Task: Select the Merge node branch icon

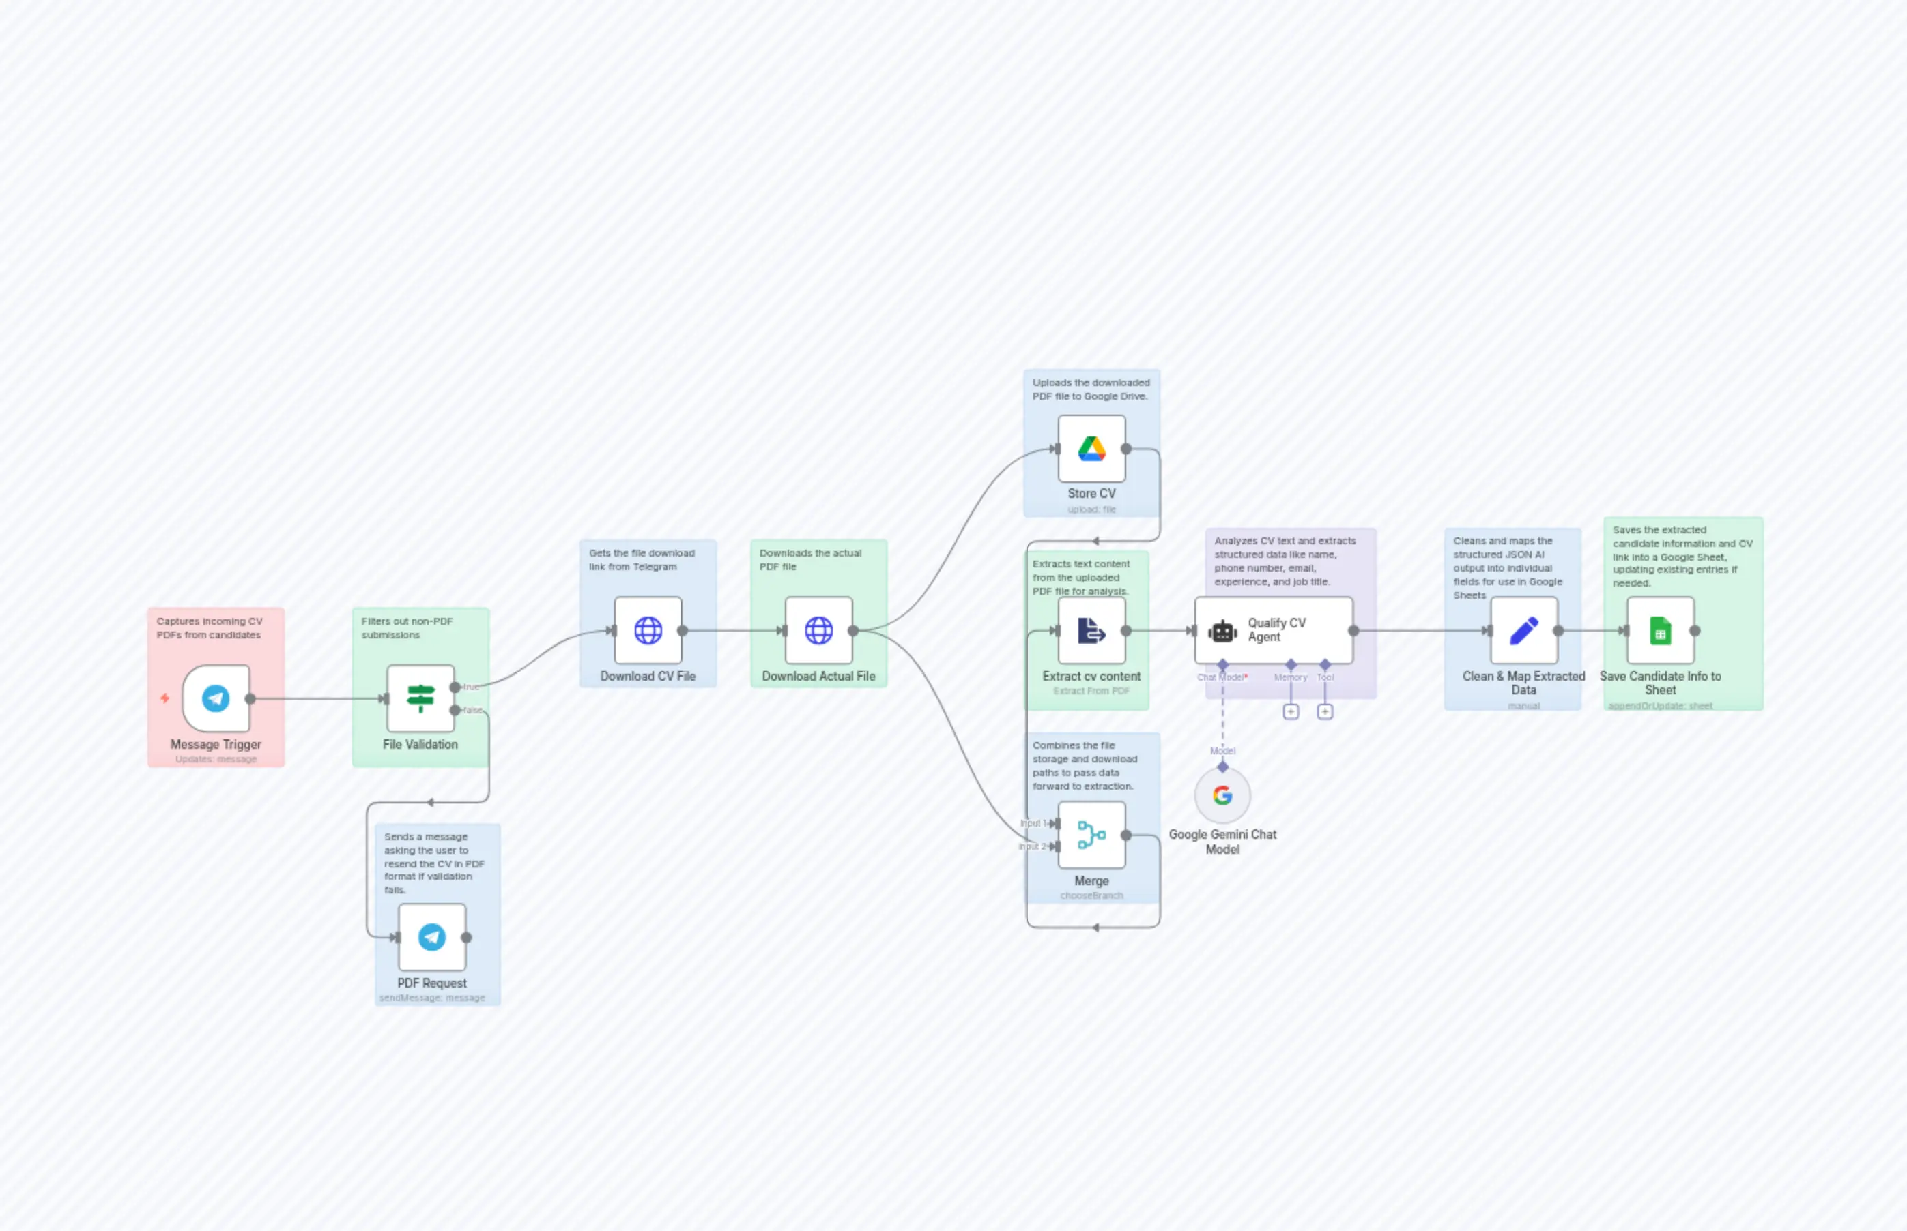Action: coord(1091,835)
